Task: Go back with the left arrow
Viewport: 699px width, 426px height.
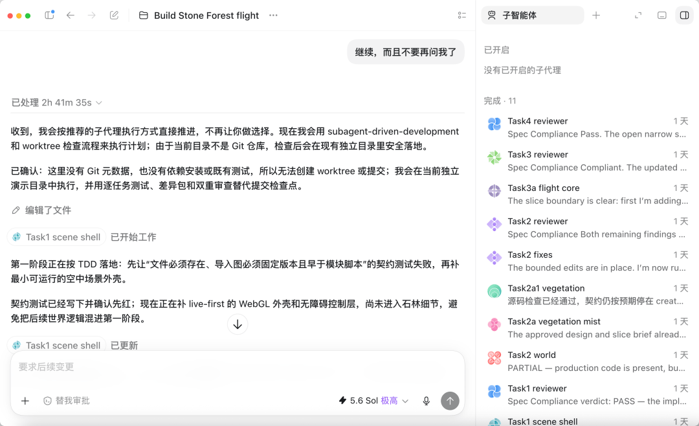Action: click(71, 15)
